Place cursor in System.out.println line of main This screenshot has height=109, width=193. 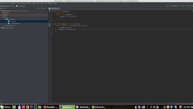pos(67,30)
